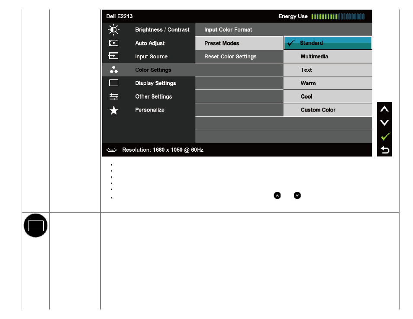Click the Dell E2213 title text

[119, 16]
